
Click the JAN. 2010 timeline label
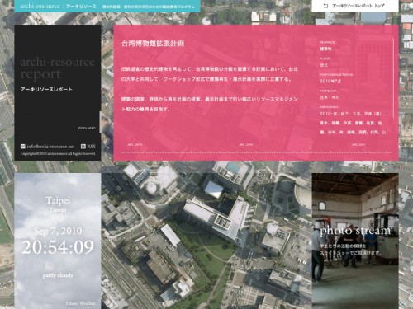point(245,144)
